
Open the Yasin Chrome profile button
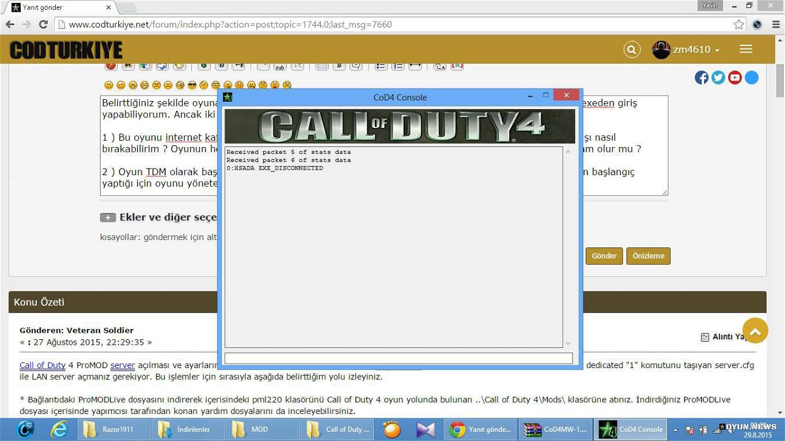pyautogui.click(x=710, y=5)
